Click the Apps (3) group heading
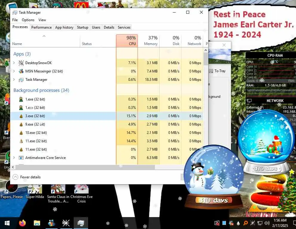 [x=22, y=54]
